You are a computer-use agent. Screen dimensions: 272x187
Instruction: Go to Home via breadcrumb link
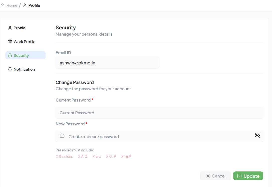tap(12, 6)
